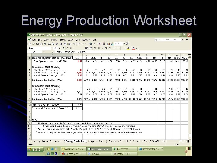Viewport: 217px width, 163px height.
Task: Apply the Percent Style format icon
Action: (99, 48)
